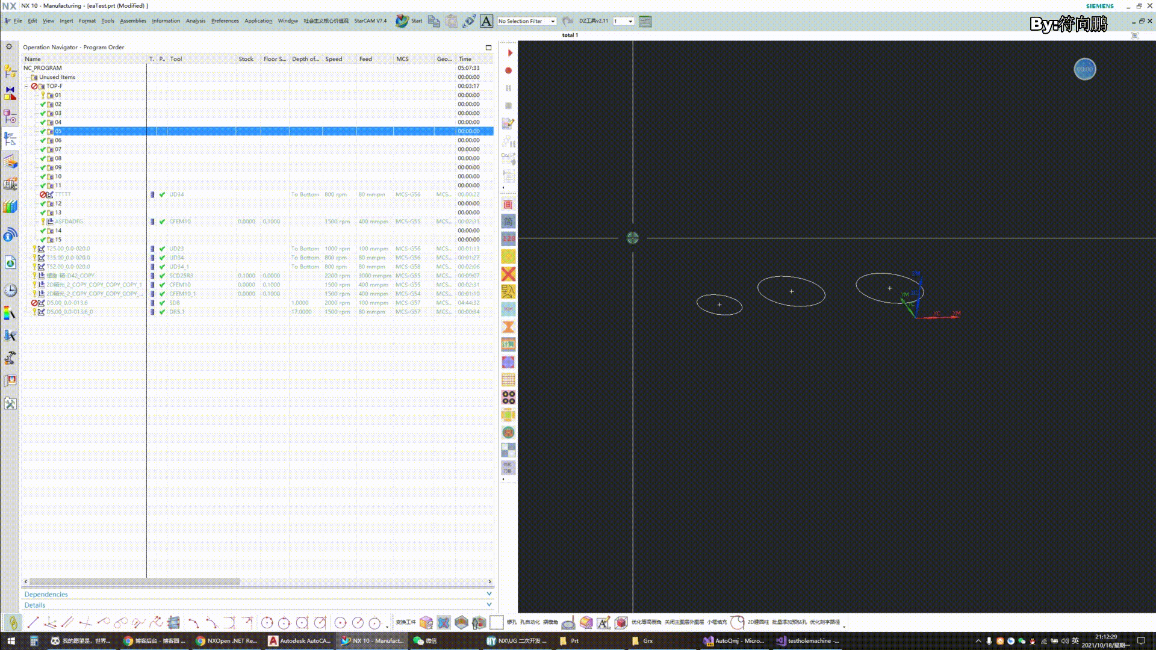Click the red X icon in vertical toolbar
This screenshot has width=1156, height=650.
click(508, 274)
